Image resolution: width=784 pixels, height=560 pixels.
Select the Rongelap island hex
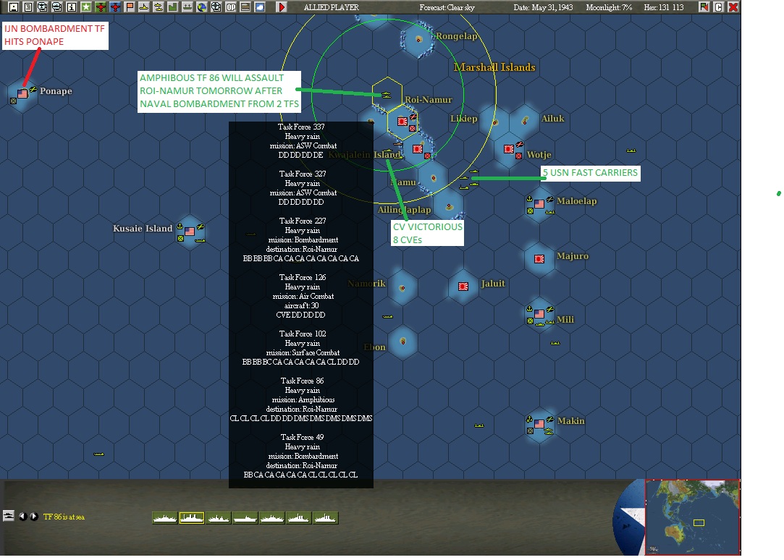click(418, 38)
